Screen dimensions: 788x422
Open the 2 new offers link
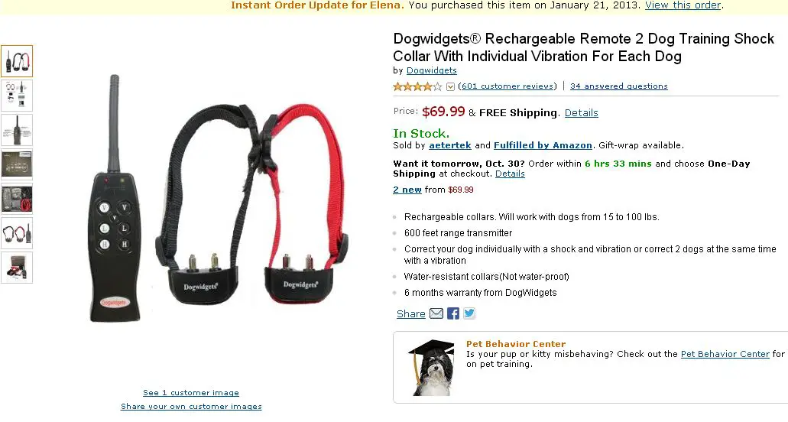[x=407, y=190]
